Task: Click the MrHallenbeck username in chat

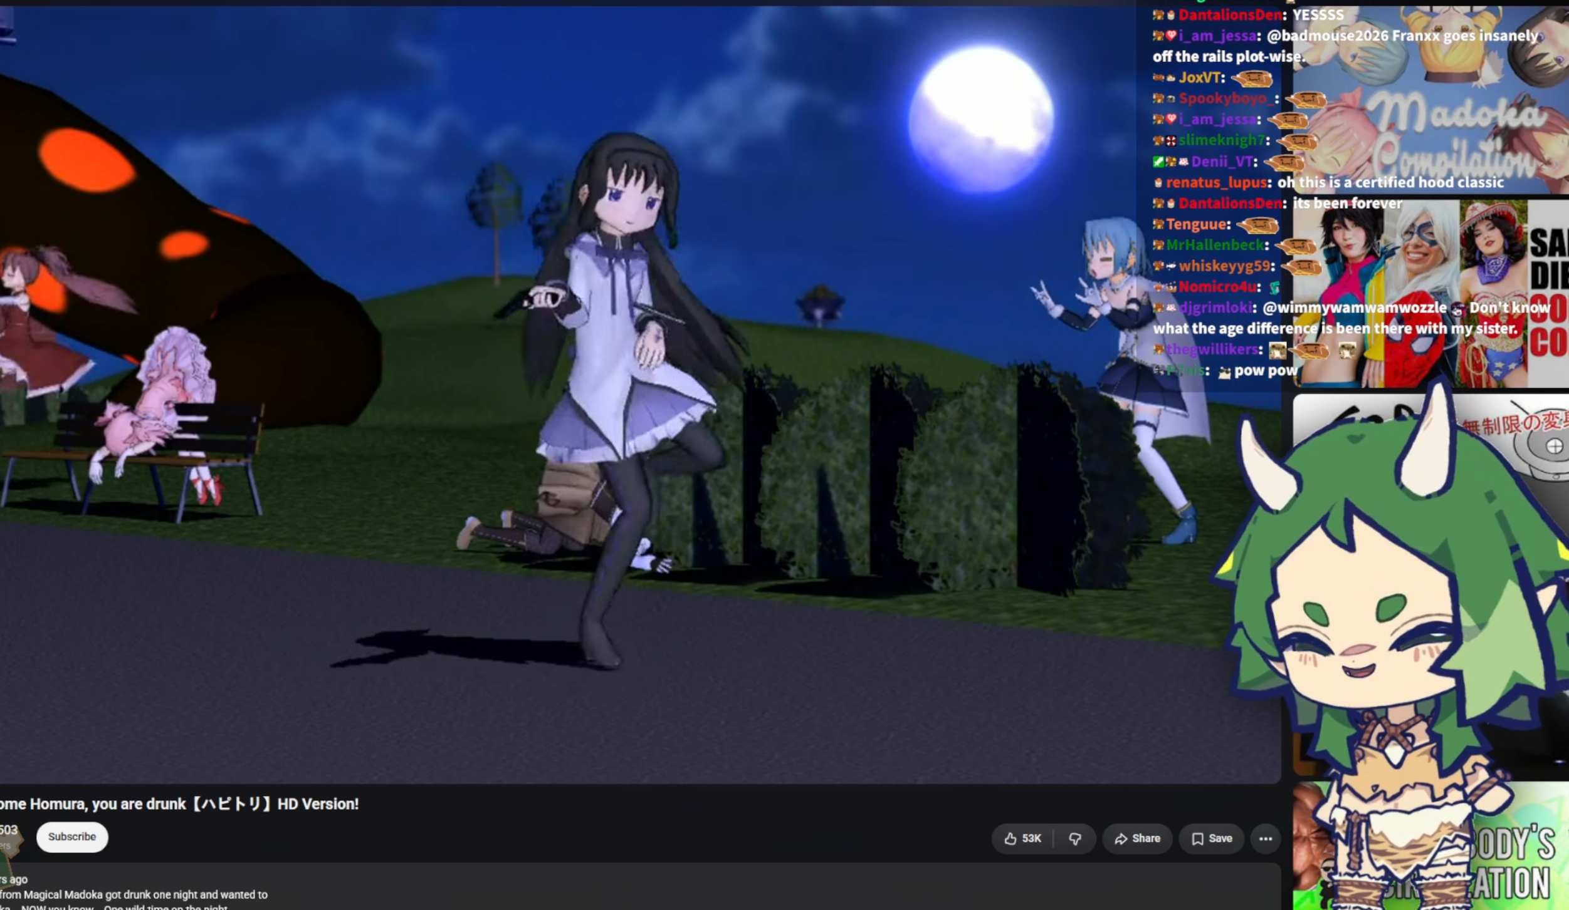Action: pyautogui.click(x=1214, y=246)
